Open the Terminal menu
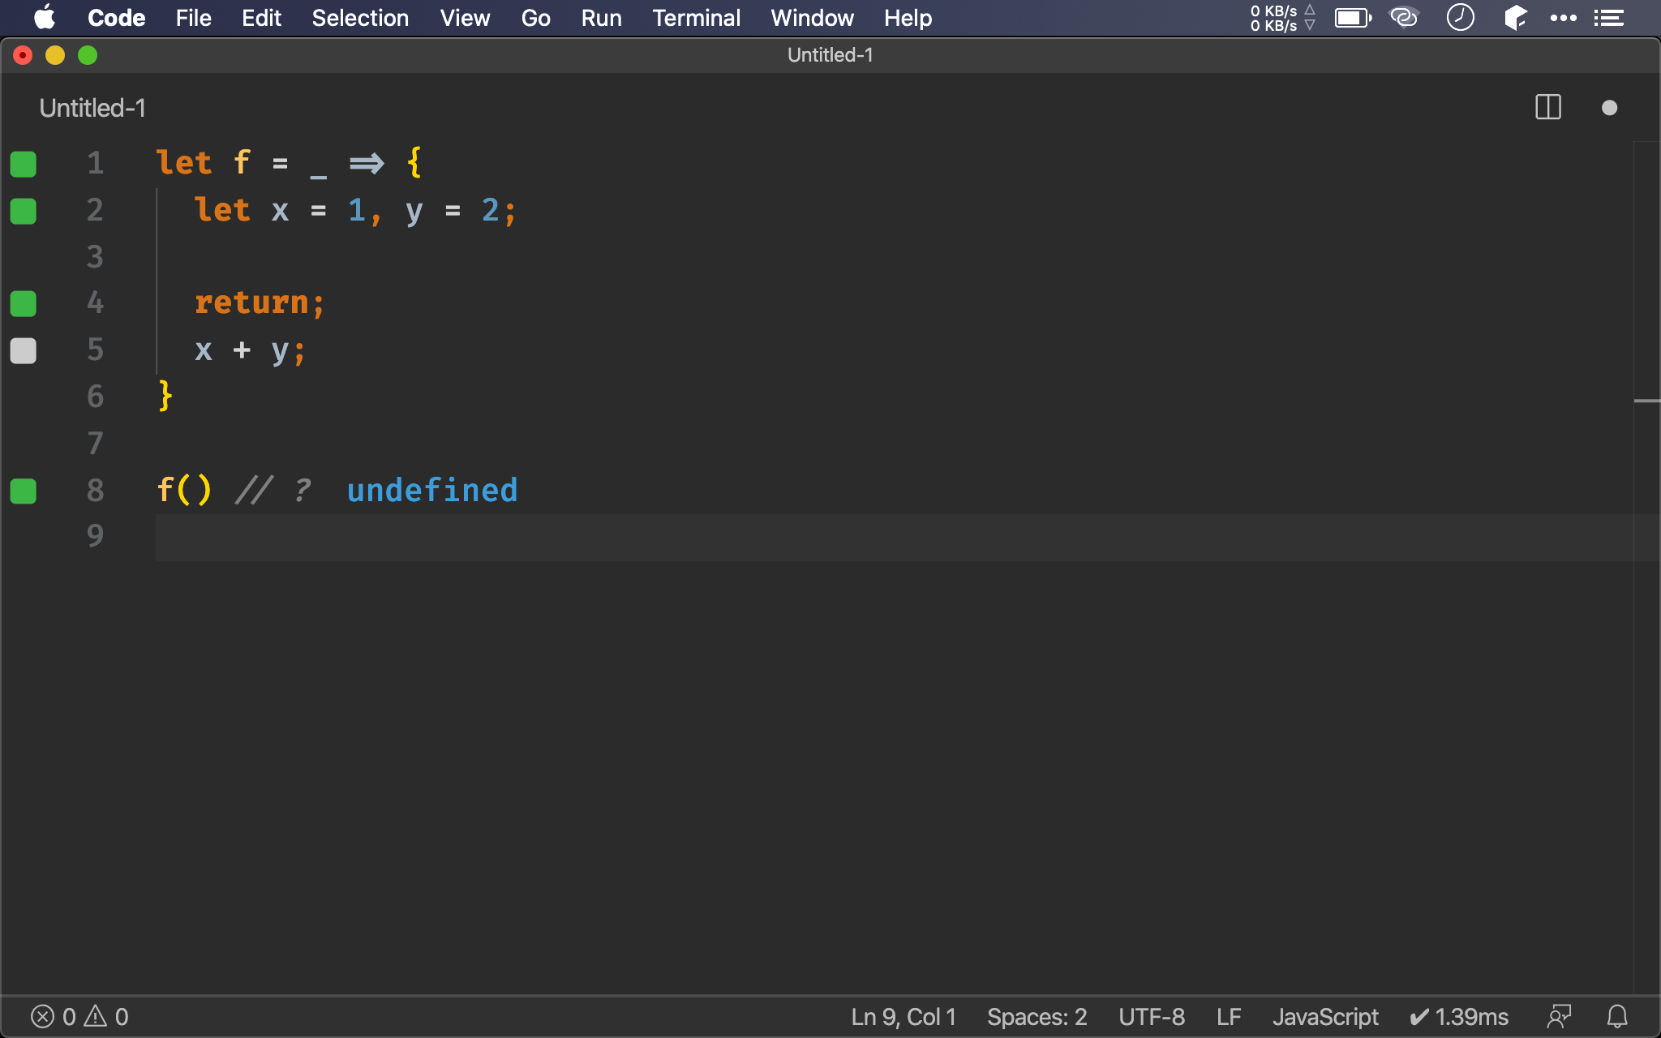This screenshot has width=1661, height=1038. [x=696, y=18]
